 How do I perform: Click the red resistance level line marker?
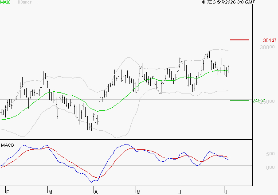click(x=239, y=40)
